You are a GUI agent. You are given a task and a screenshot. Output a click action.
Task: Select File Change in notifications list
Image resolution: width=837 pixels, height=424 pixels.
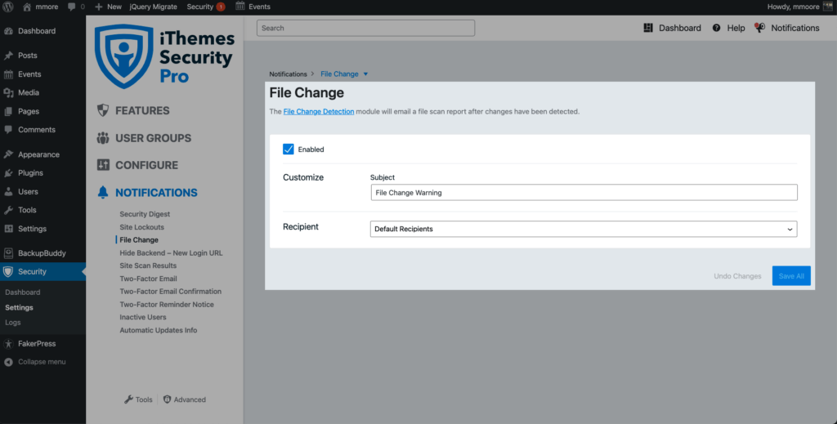tap(139, 240)
